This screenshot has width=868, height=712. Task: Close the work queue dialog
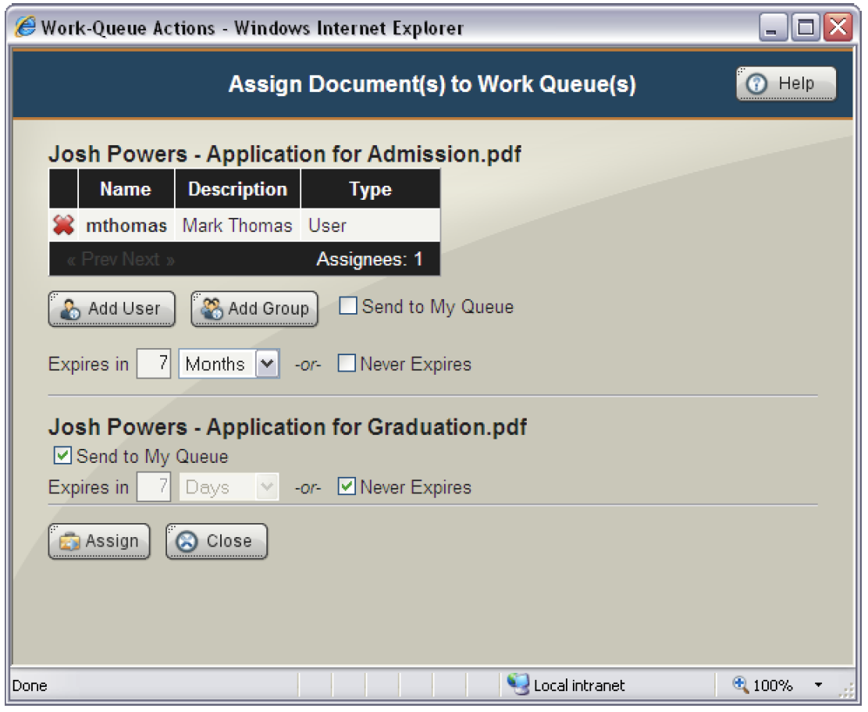[216, 541]
